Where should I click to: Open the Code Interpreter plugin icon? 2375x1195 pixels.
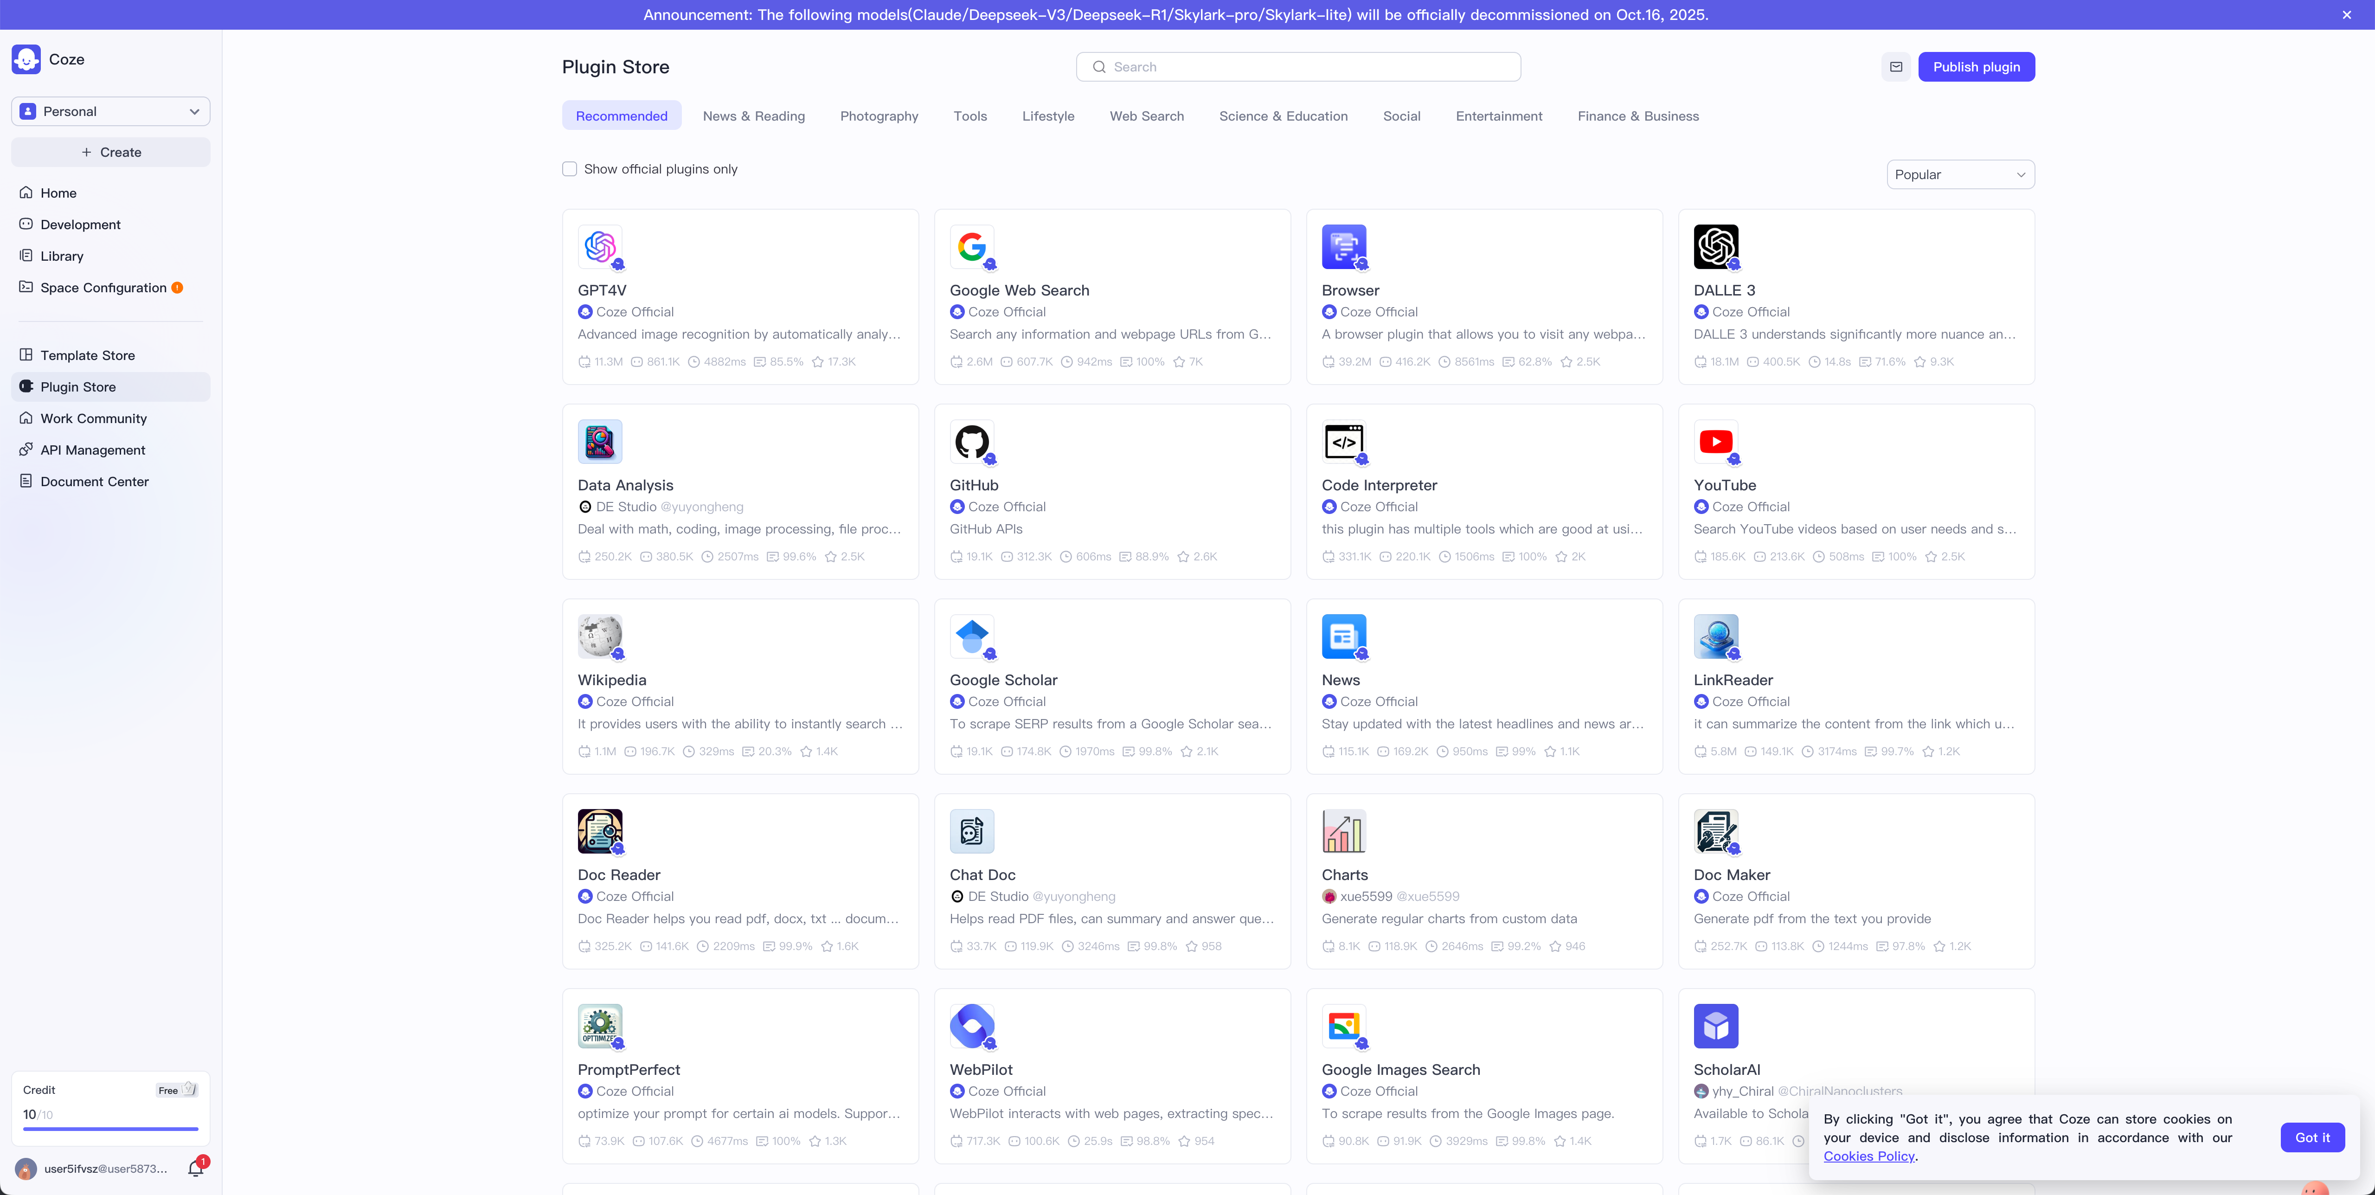(x=1344, y=442)
